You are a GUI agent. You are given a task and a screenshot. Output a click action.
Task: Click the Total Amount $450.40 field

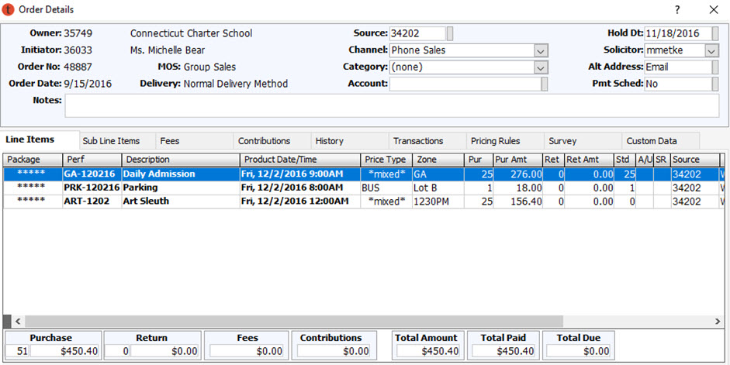click(428, 351)
